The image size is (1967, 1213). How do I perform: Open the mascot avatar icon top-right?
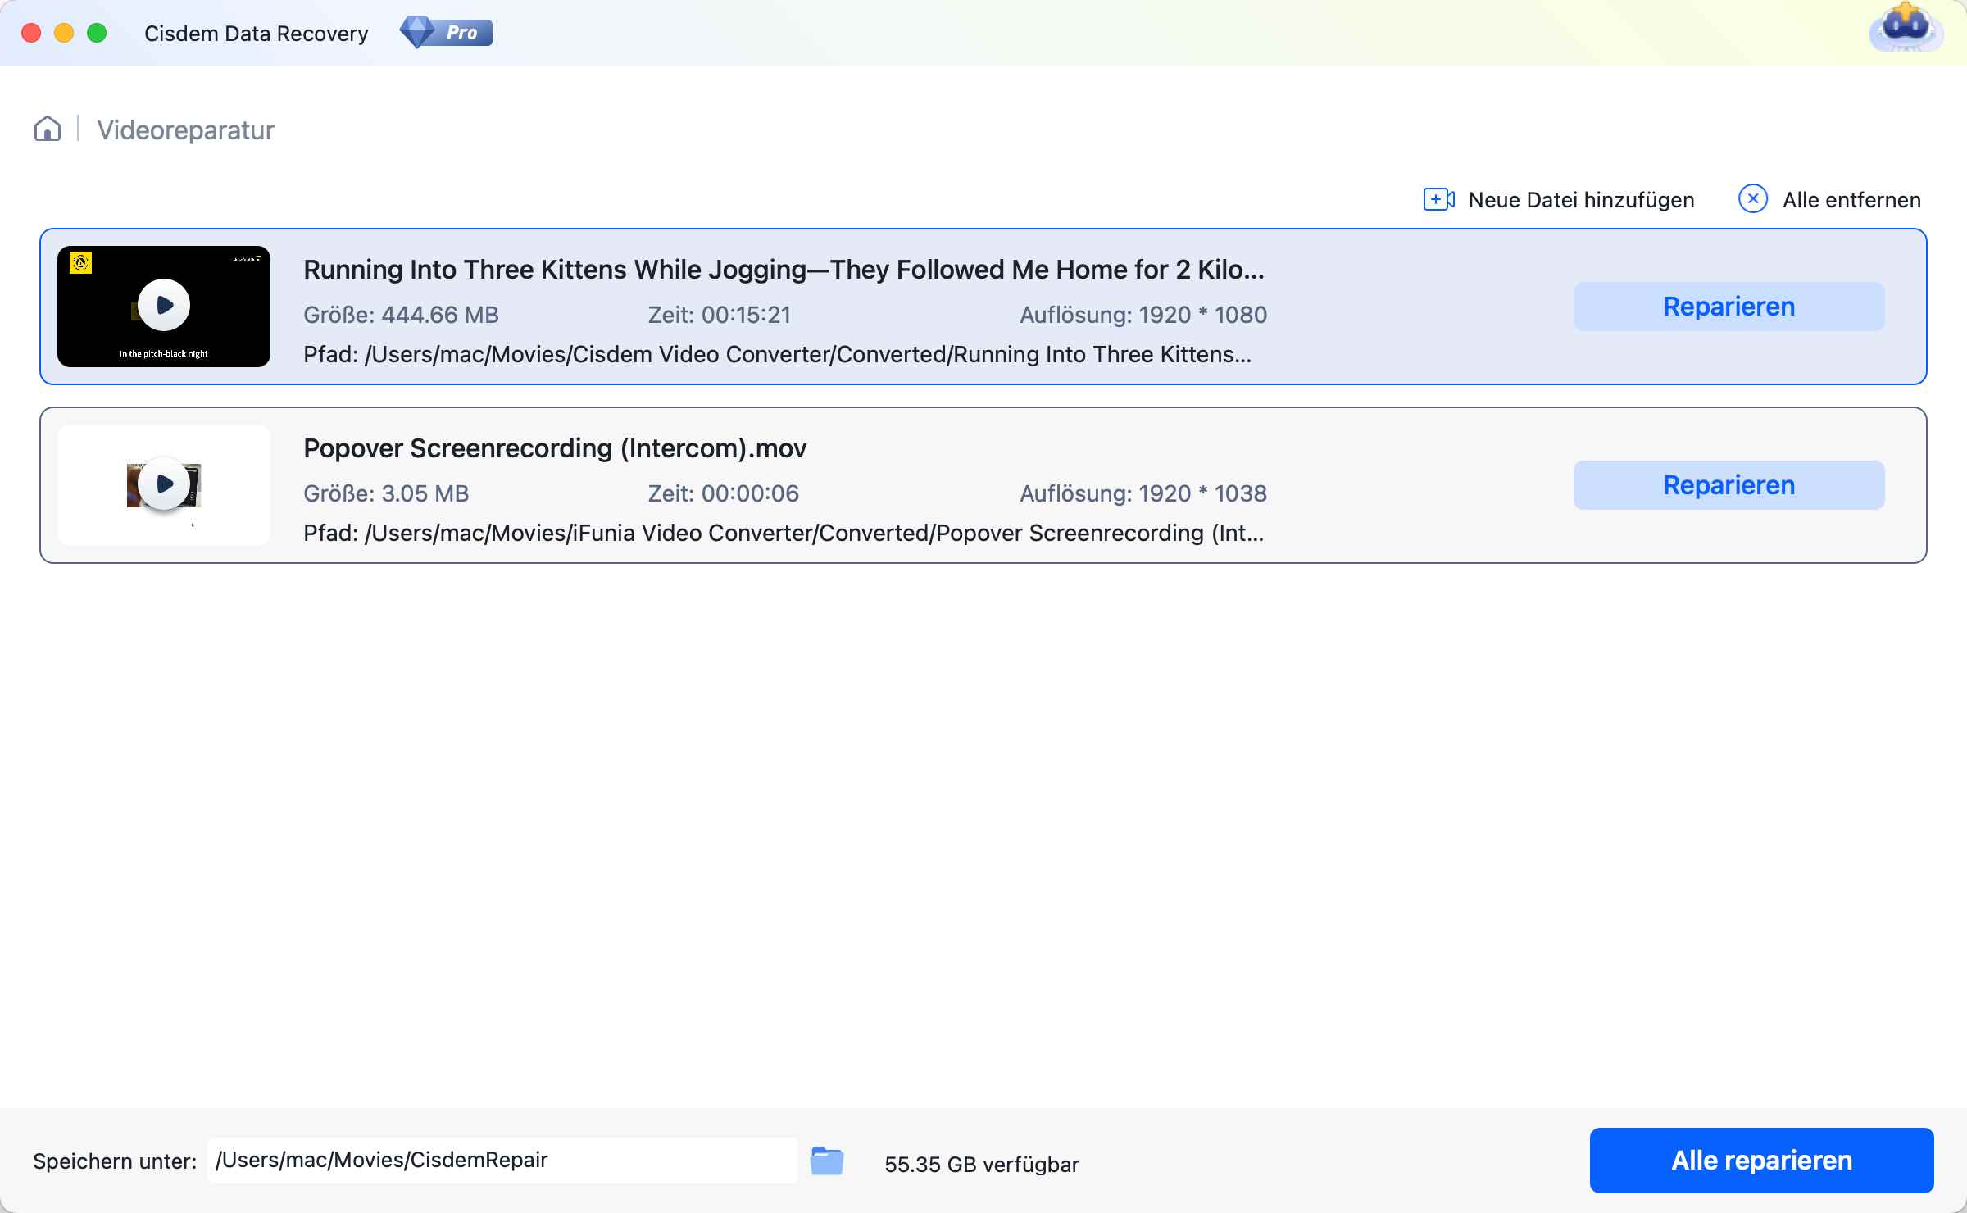pos(1906,30)
